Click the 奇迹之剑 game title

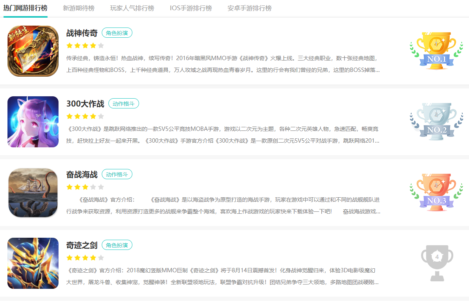coord(82,245)
